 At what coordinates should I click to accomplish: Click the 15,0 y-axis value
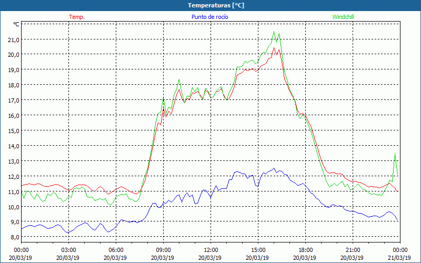point(14,131)
